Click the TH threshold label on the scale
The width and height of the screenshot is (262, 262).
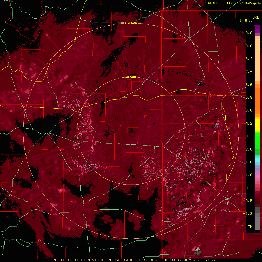pos(250,227)
